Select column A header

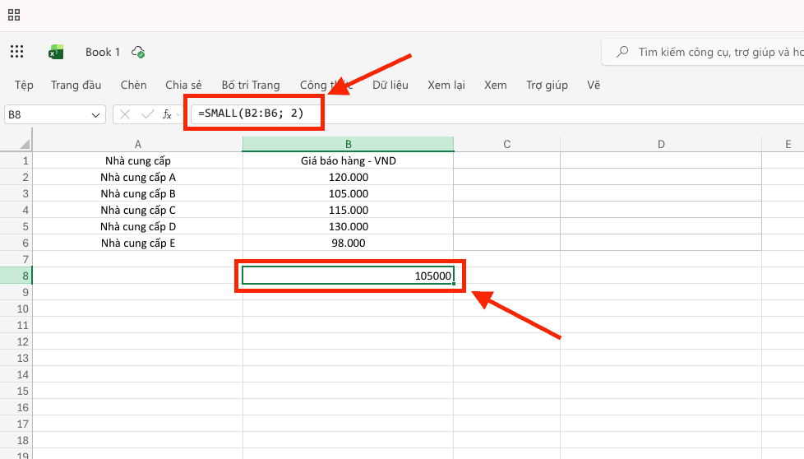pos(137,144)
